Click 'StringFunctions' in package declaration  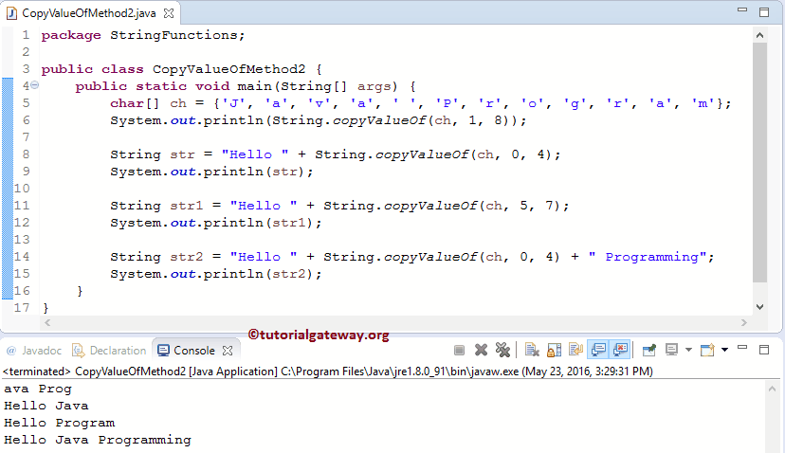[x=173, y=36]
